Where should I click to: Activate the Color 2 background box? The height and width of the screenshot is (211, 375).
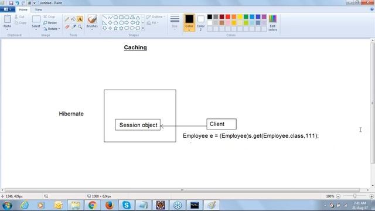pos(200,23)
